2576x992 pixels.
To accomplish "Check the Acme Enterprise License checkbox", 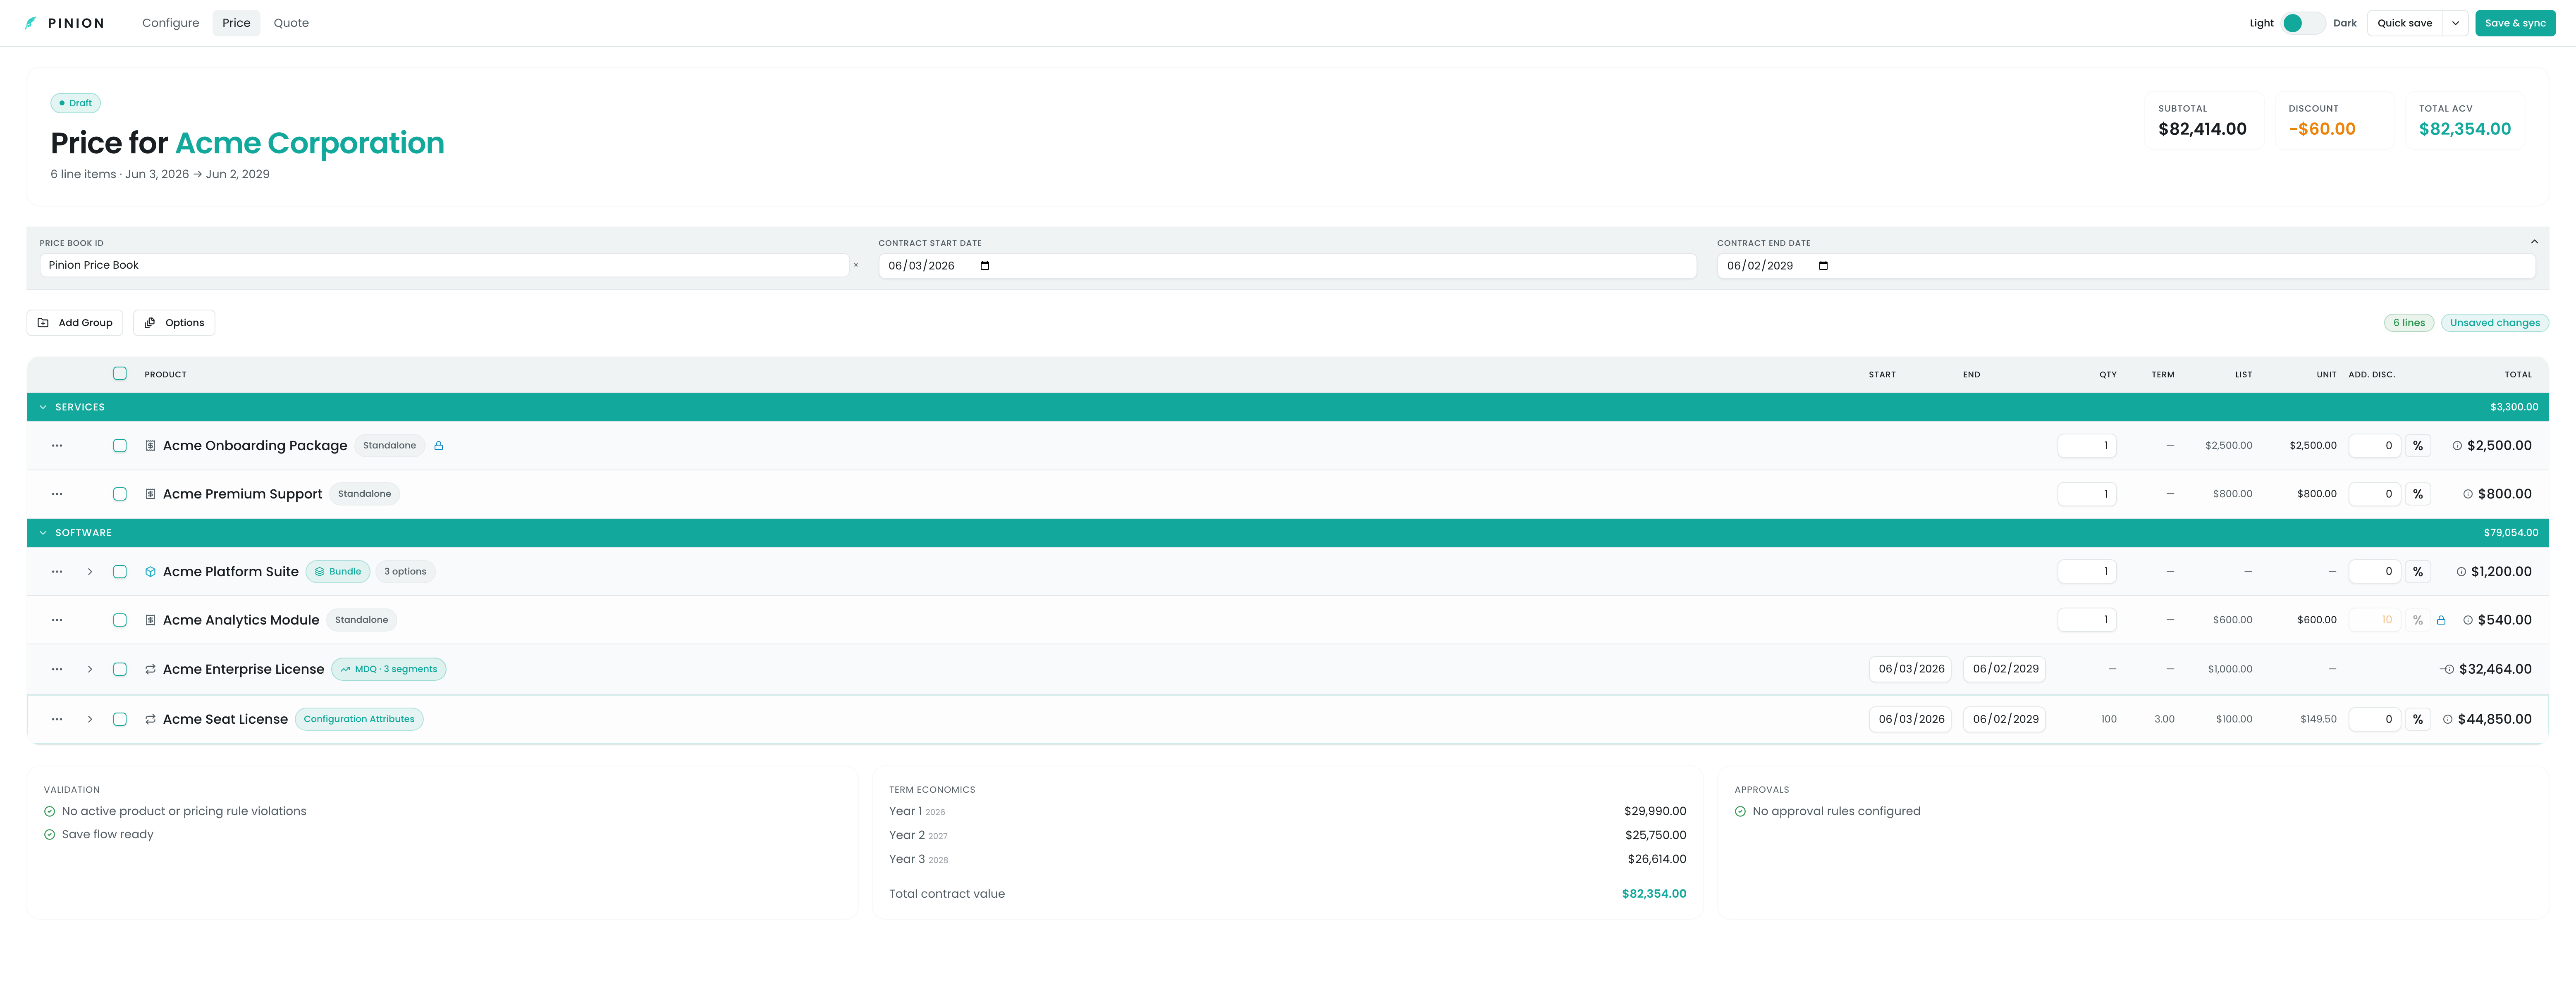I will pyautogui.click(x=120, y=669).
